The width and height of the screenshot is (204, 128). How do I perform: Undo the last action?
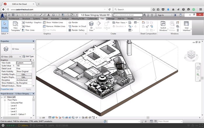pos(23,15)
